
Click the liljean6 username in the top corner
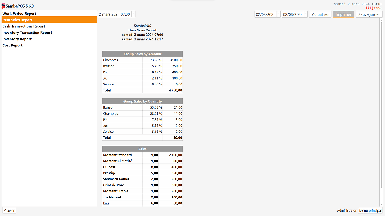373,8
